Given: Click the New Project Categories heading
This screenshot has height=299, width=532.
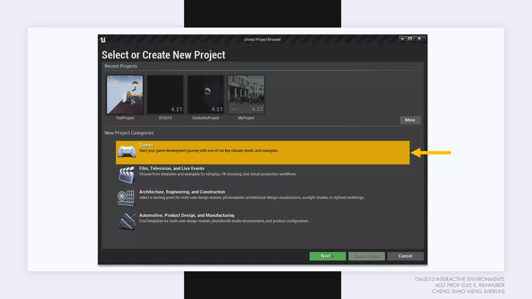Looking at the screenshot, I should coord(129,133).
